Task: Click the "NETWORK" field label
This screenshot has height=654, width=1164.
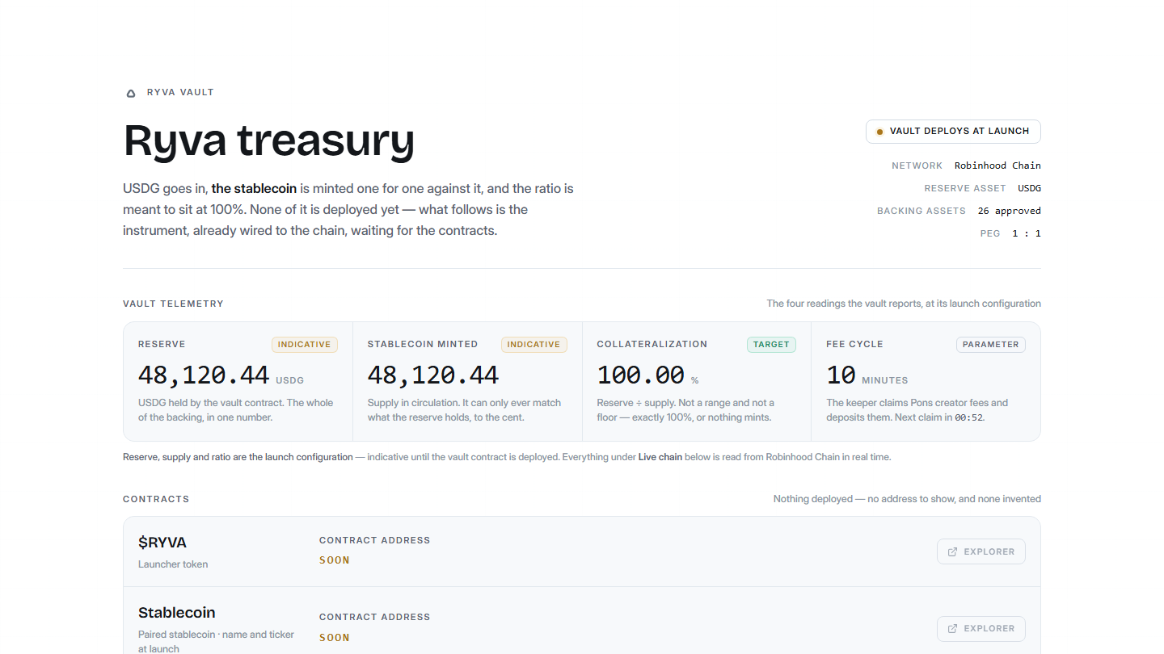Action: [917, 166]
